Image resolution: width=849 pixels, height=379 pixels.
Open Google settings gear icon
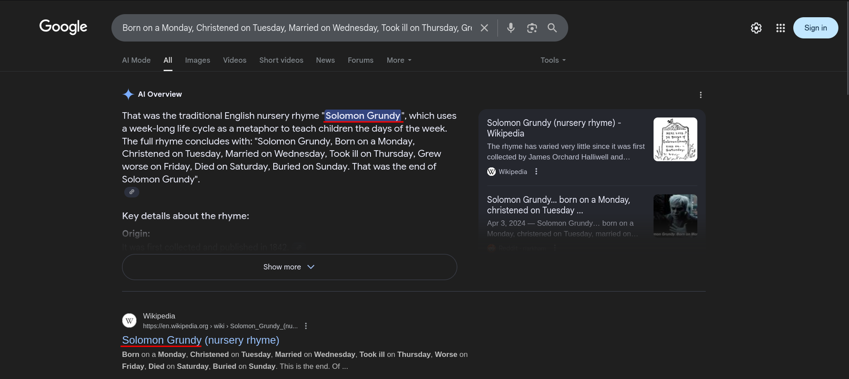coord(756,28)
